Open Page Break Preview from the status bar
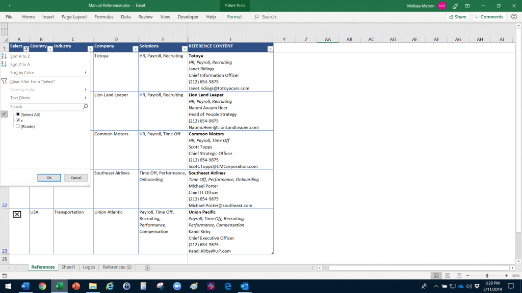The width and height of the screenshot is (522, 293). click(459, 275)
